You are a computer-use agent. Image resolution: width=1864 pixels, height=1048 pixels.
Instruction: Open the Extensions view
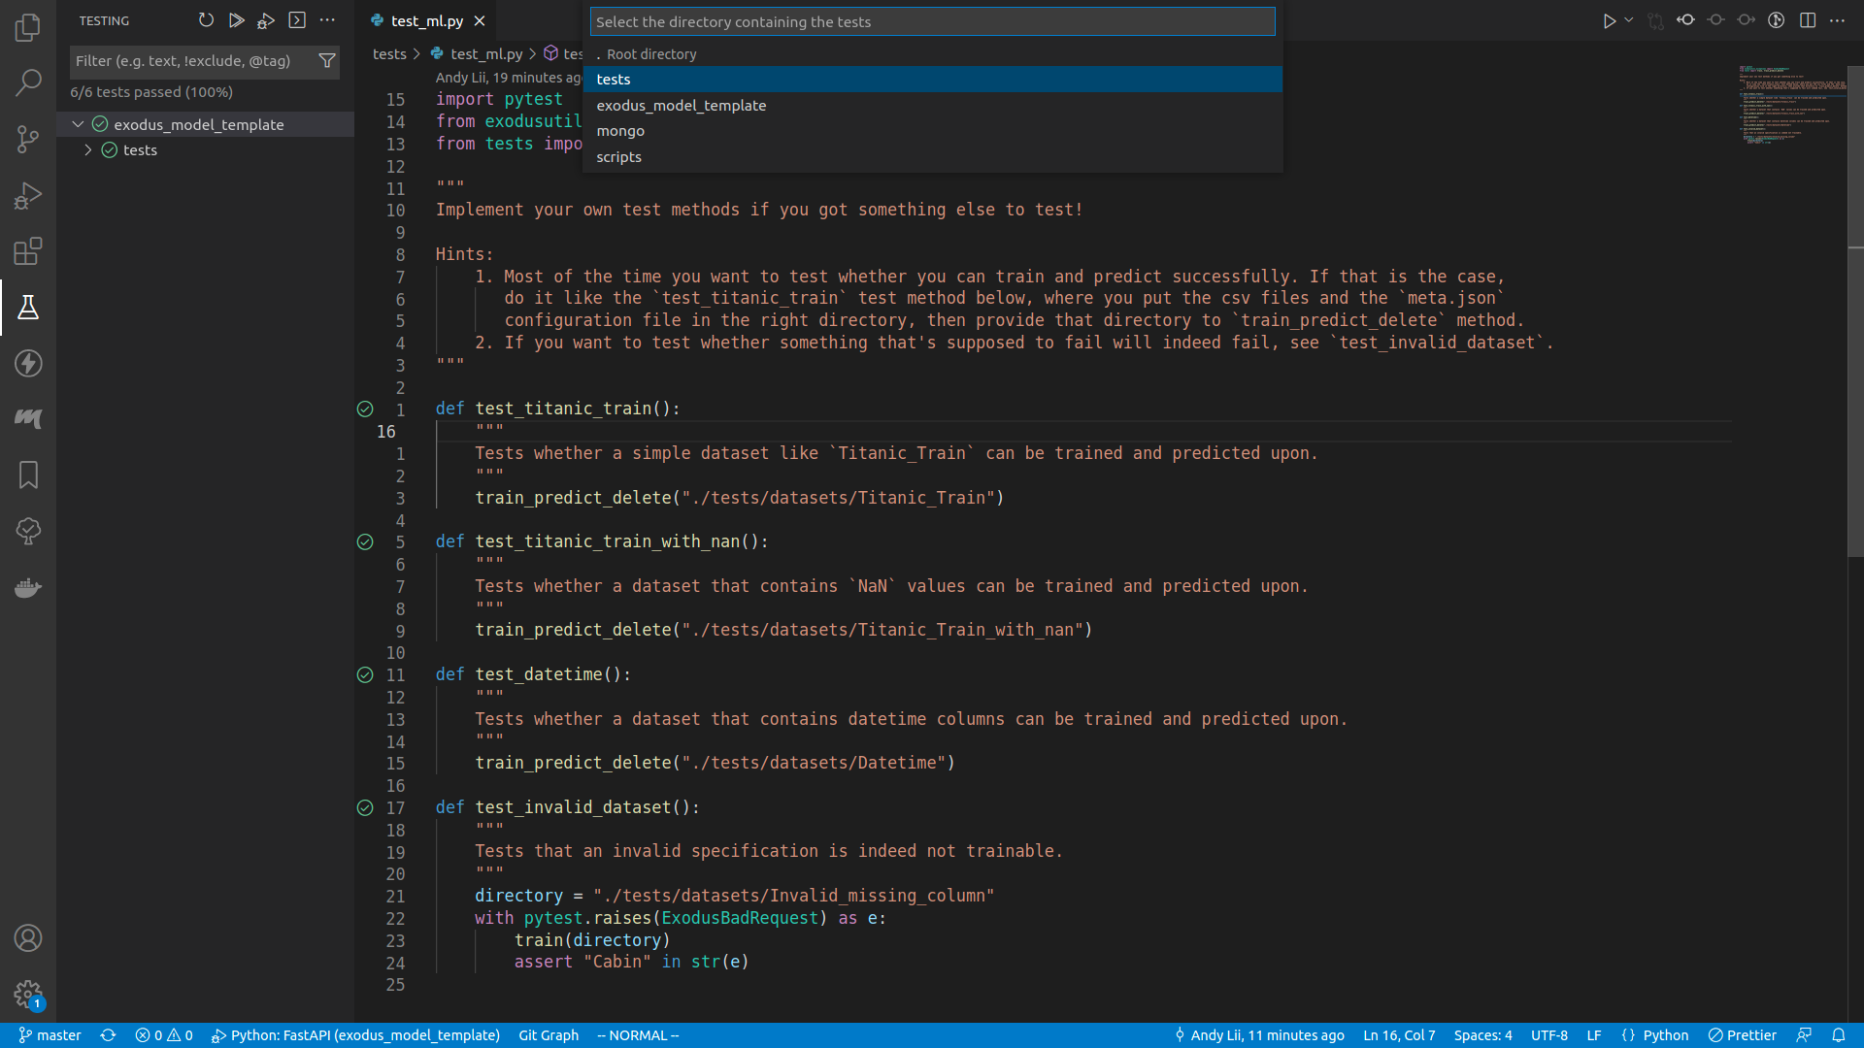point(28,251)
